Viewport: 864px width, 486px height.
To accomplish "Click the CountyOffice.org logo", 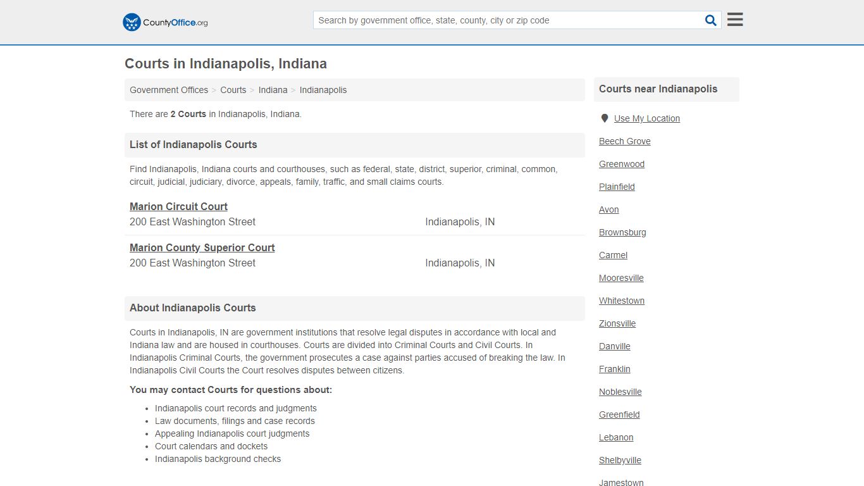I will coord(165,22).
